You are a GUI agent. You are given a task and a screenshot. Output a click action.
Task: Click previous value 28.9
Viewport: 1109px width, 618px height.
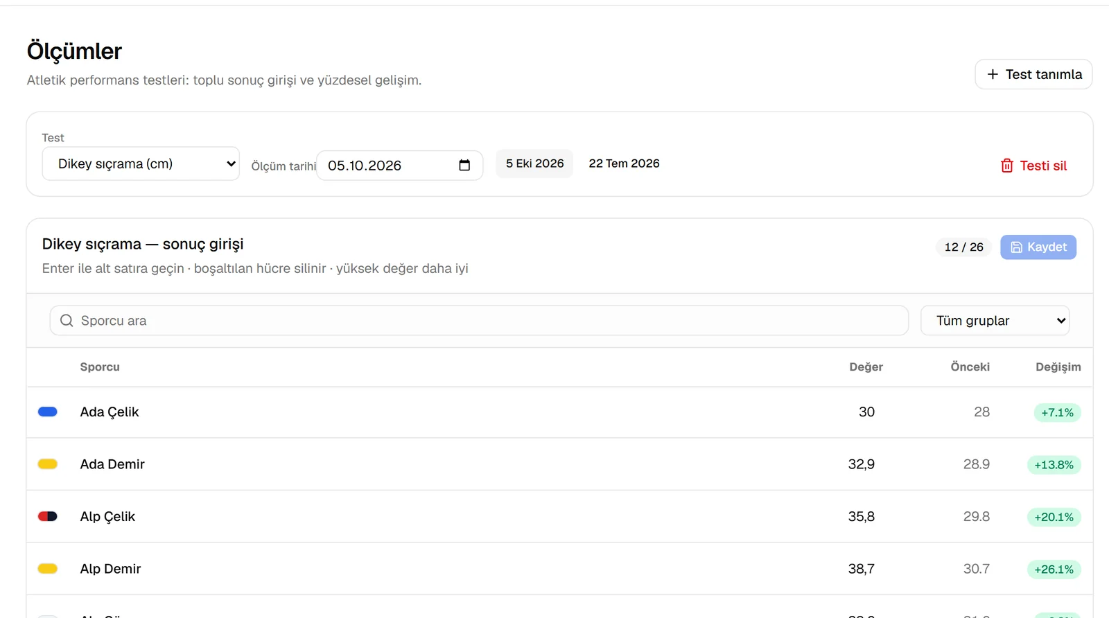click(x=976, y=464)
